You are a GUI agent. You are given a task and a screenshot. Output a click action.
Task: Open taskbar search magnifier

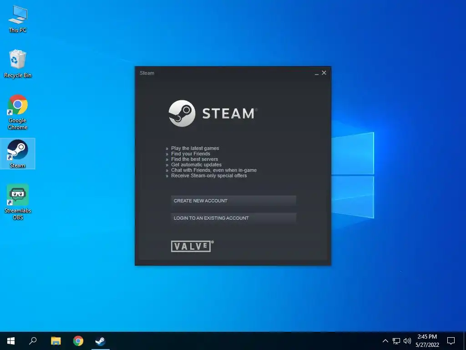(33, 341)
